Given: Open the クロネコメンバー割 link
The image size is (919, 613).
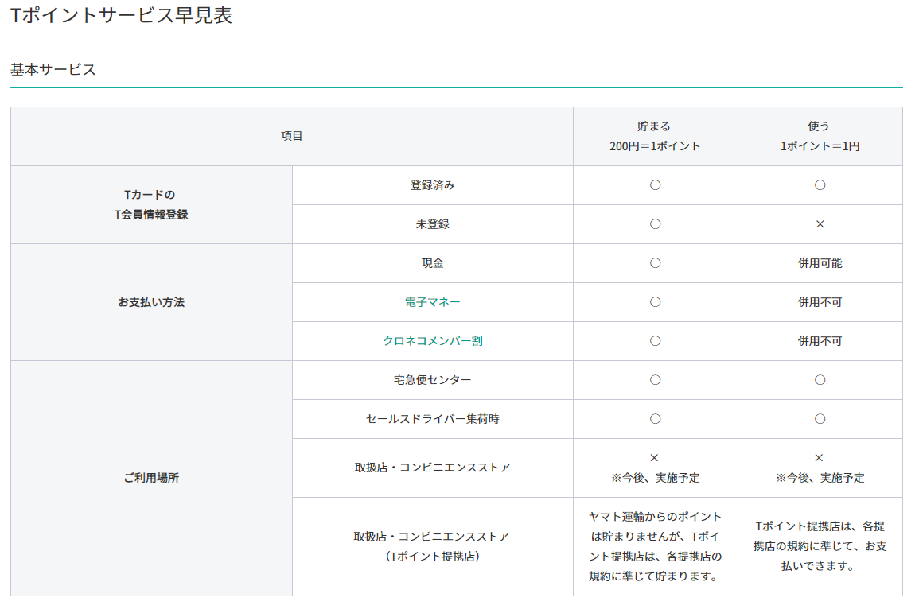Looking at the screenshot, I should click(432, 341).
